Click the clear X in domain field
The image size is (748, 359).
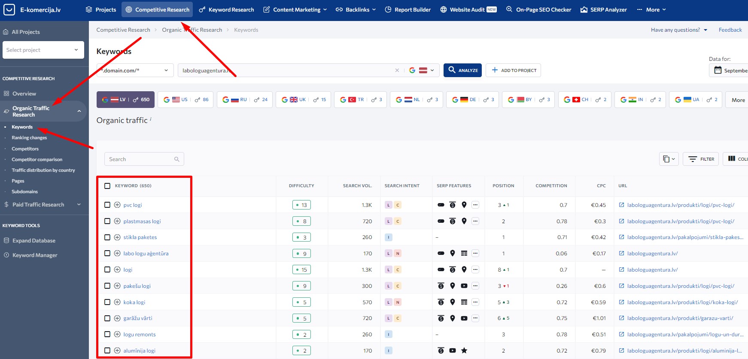[x=397, y=70]
